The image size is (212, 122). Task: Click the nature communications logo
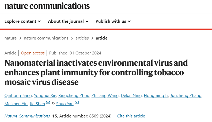pos(47,6)
